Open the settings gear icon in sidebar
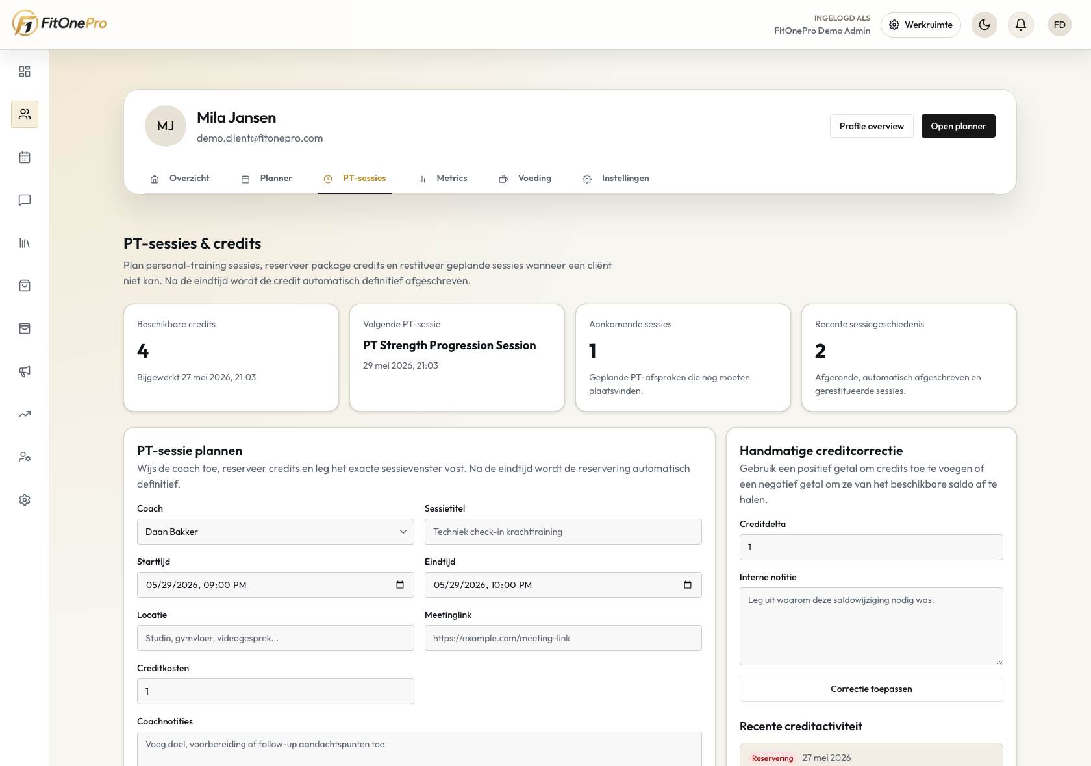The width and height of the screenshot is (1091, 766). pyautogui.click(x=25, y=500)
